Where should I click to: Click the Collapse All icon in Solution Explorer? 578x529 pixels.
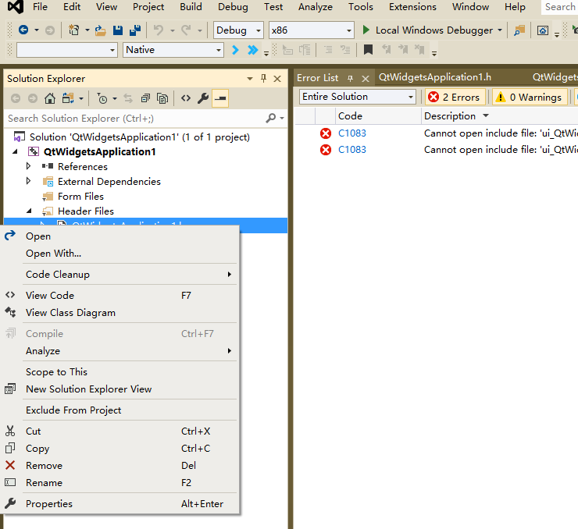pyautogui.click(x=145, y=98)
